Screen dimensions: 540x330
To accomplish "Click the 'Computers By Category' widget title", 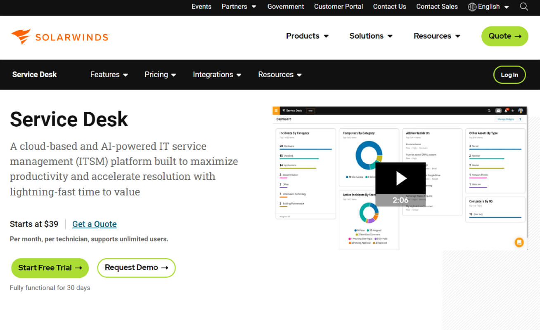I will [x=359, y=133].
